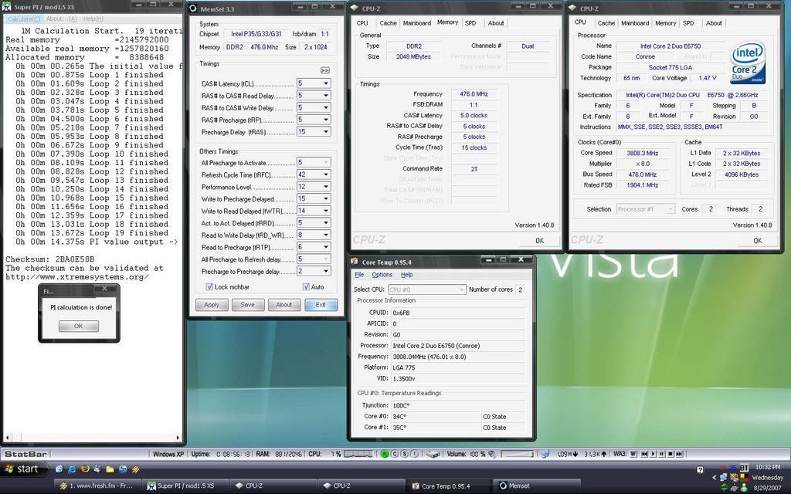Launch Winamp lightning icon in quick launch
The width and height of the screenshot is (791, 494).
(x=135, y=469)
